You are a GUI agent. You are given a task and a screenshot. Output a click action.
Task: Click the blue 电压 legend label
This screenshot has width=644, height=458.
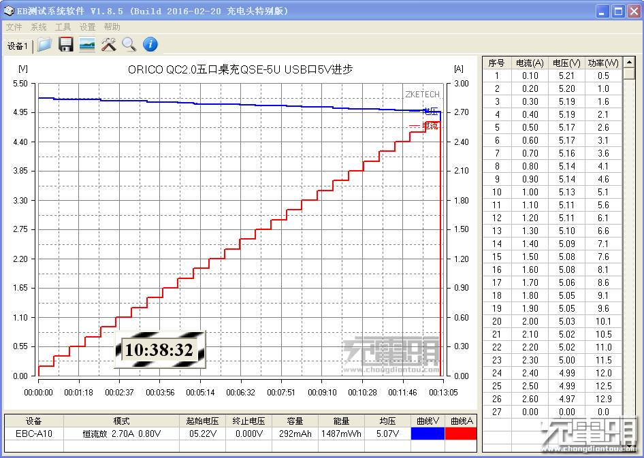click(430, 111)
